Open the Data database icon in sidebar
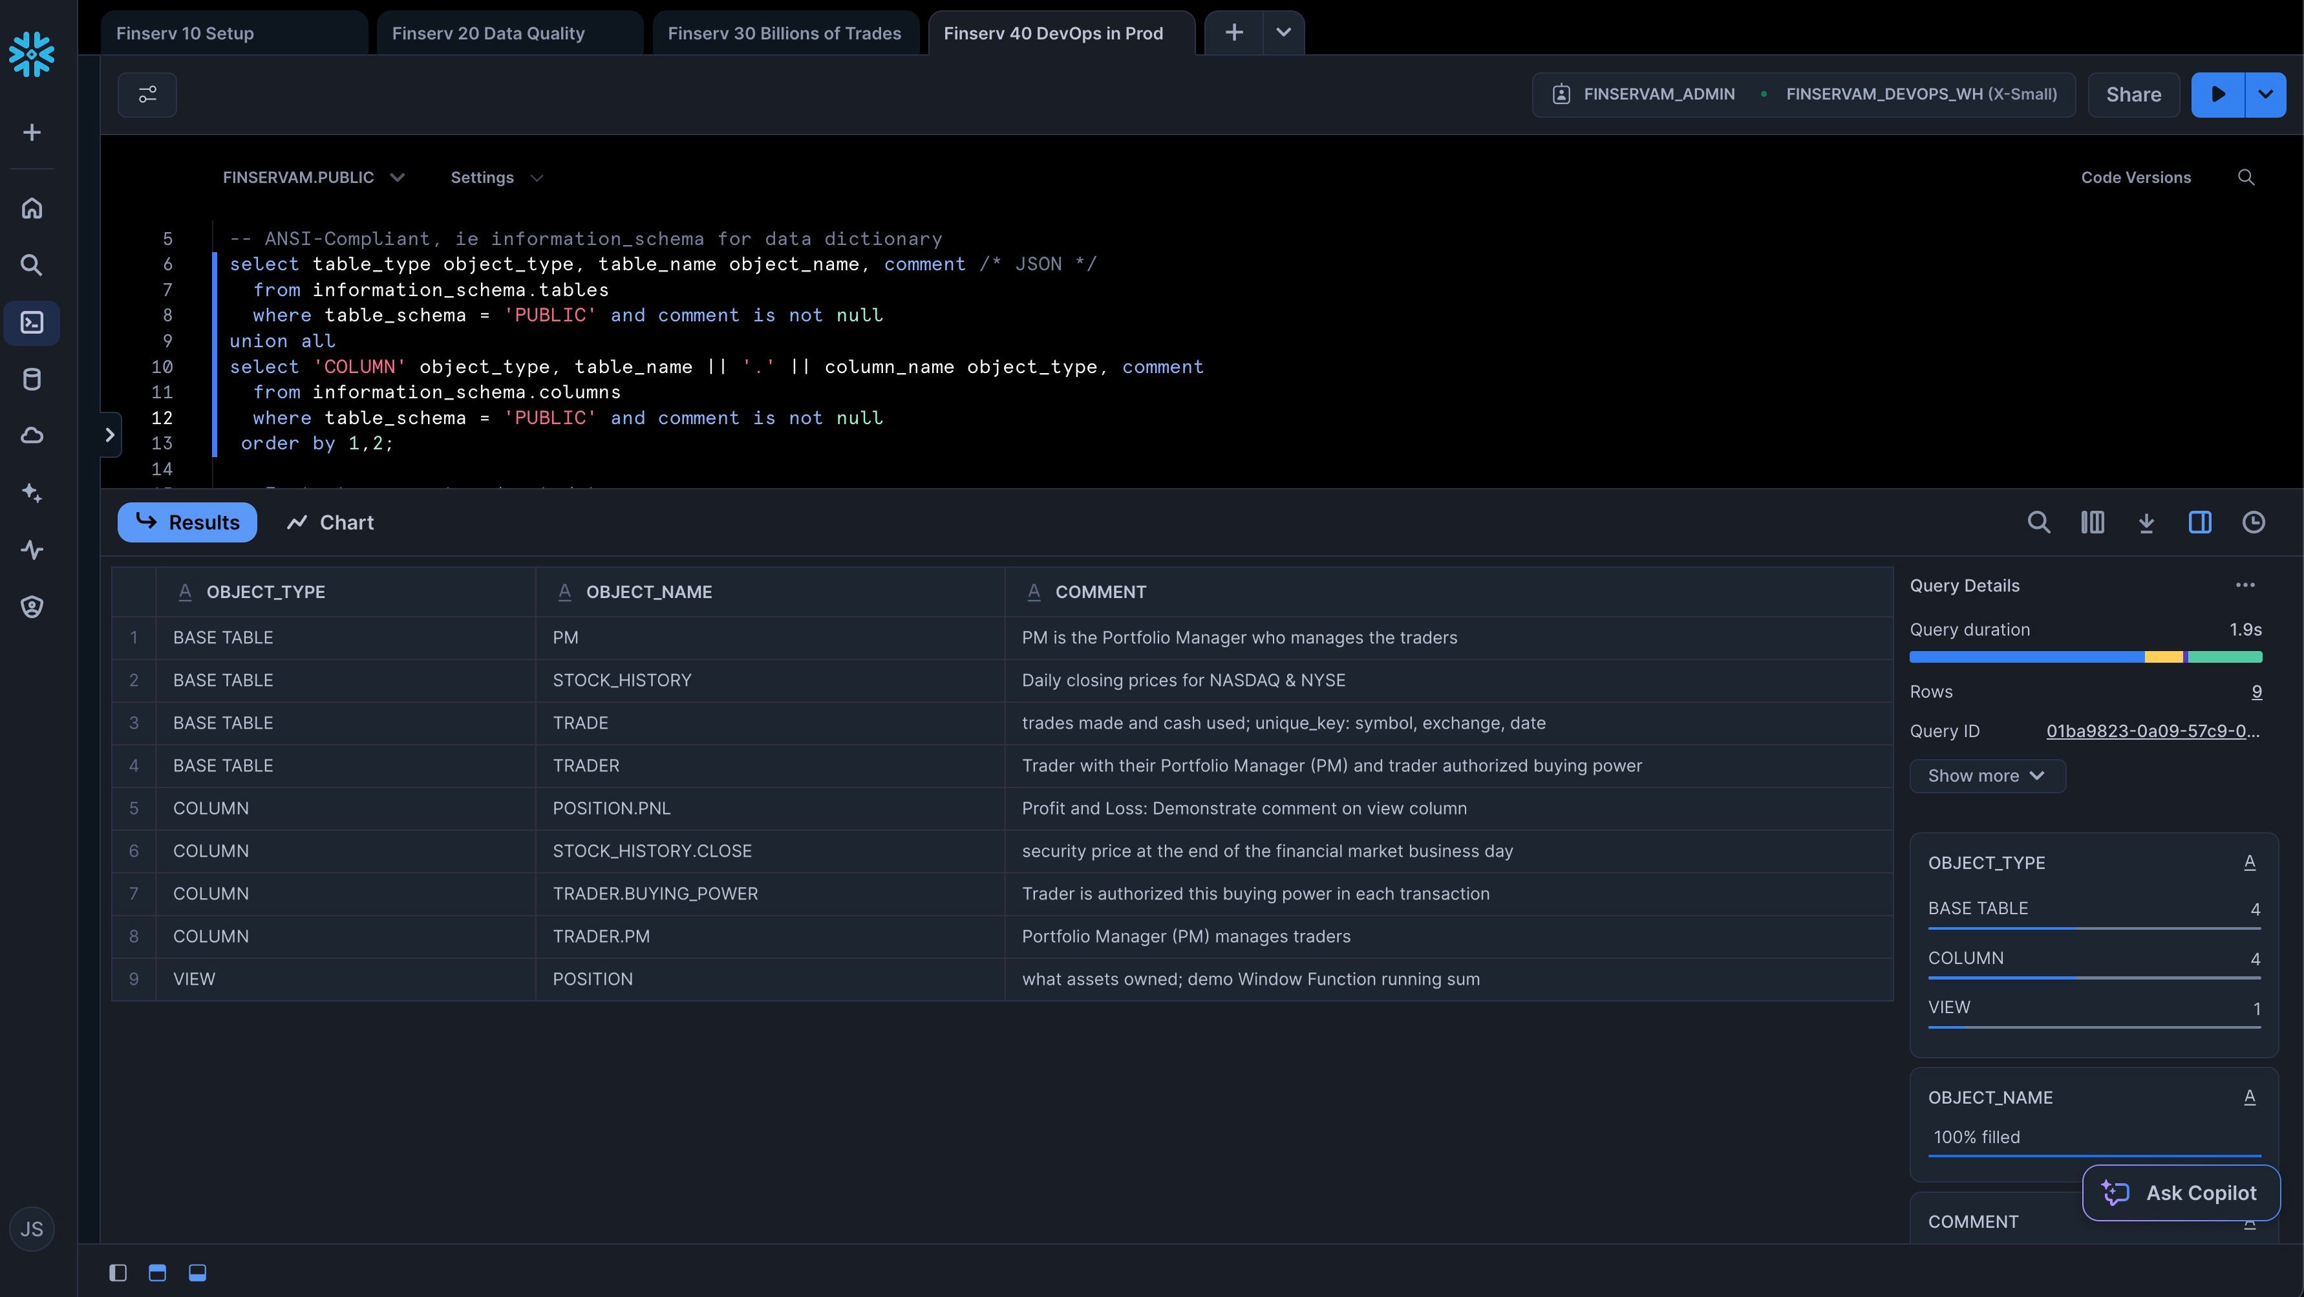2304x1297 pixels. click(32, 380)
